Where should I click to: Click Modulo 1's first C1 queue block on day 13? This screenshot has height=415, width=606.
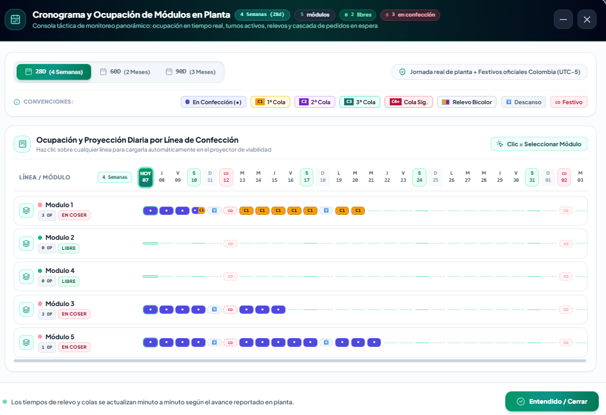click(246, 211)
